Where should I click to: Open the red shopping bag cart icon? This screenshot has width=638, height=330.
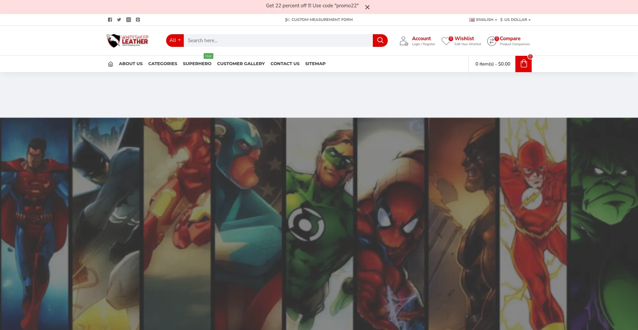click(523, 64)
